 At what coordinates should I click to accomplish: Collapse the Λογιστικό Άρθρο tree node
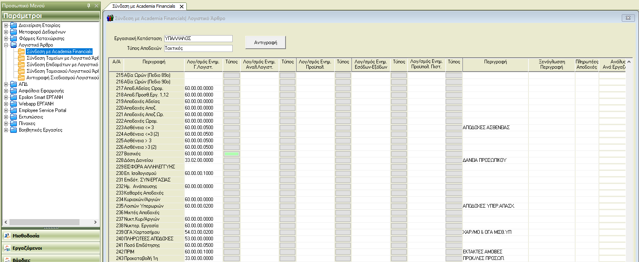click(x=6, y=45)
